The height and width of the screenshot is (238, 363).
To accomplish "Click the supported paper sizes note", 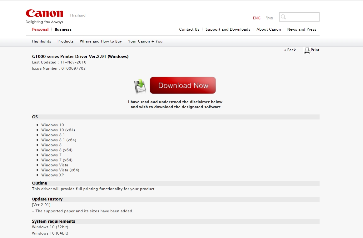I will pos(83,211).
